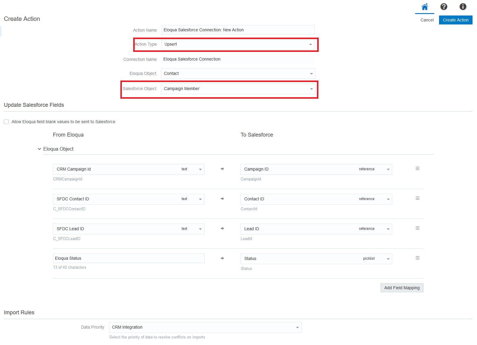Open row menu for Campaign ID mapping
This screenshot has height=345, width=477.
click(x=417, y=169)
